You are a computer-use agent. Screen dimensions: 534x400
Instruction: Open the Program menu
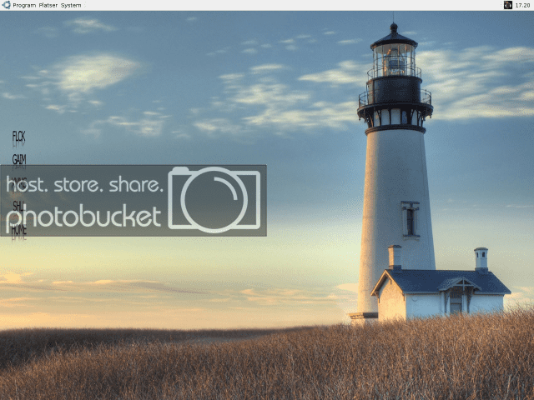24,5
